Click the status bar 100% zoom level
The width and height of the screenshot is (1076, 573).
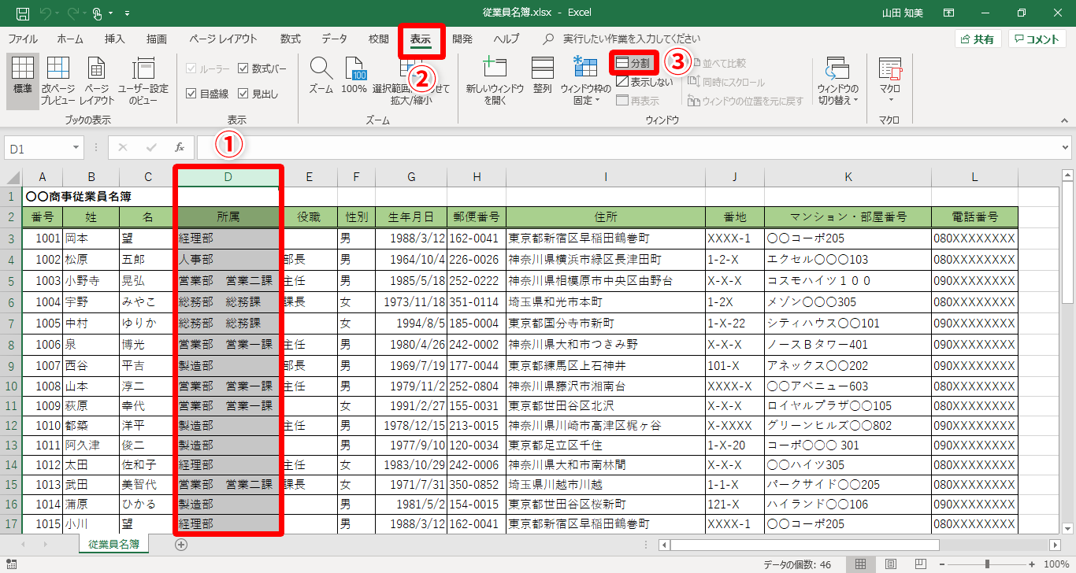click(1056, 564)
